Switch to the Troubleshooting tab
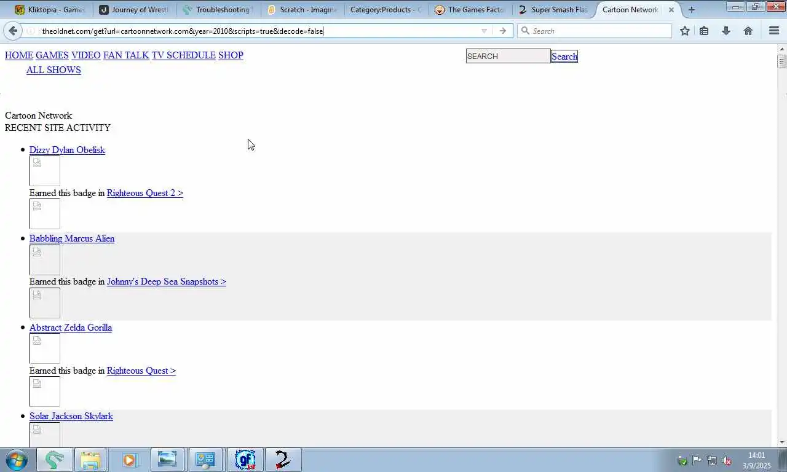Image resolution: width=787 pixels, height=472 pixels. [218, 10]
